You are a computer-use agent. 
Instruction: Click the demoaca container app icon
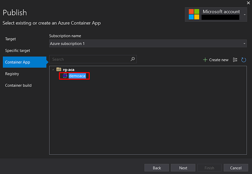[x=65, y=76]
